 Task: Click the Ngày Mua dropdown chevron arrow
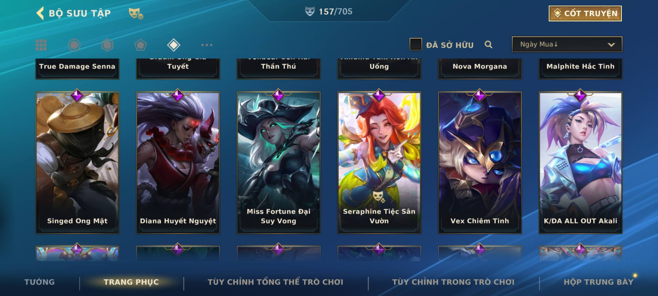(x=611, y=45)
